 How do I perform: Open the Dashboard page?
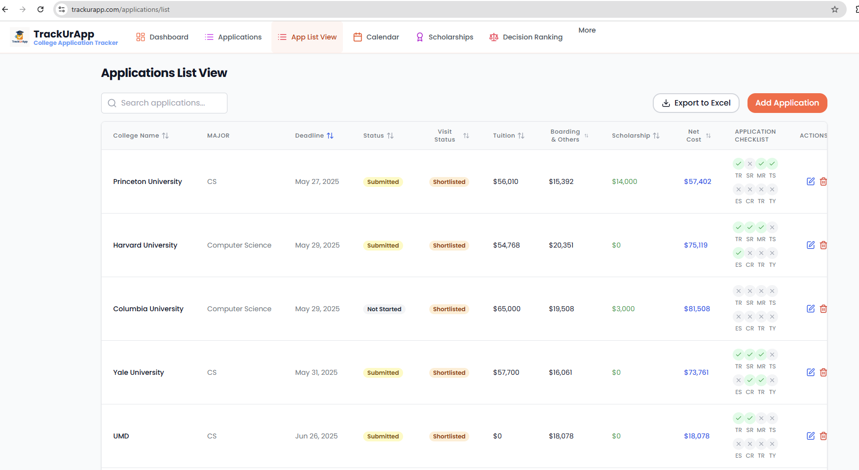click(162, 37)
